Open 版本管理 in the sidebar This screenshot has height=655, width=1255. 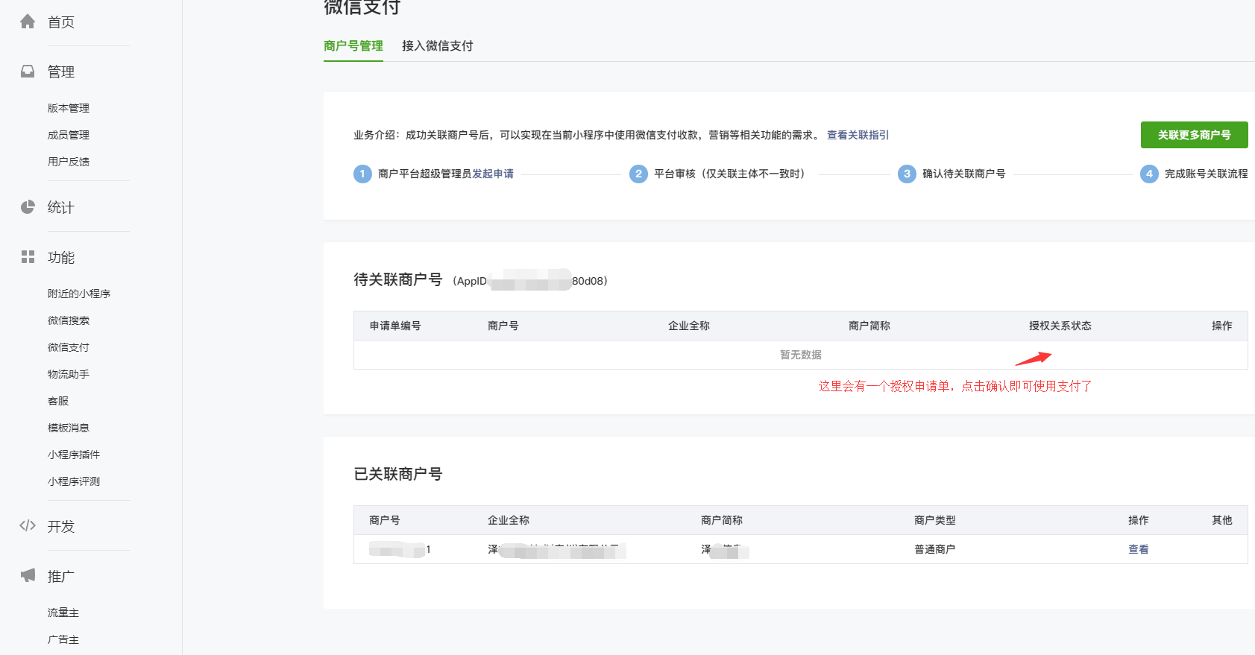[x=69, y=108]
